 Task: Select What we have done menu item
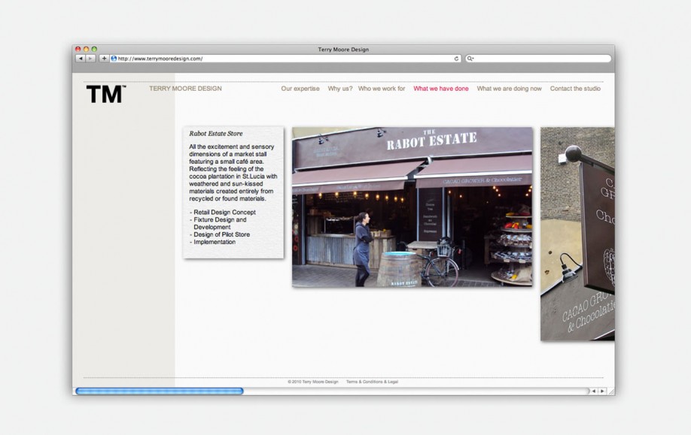(440, 89)
